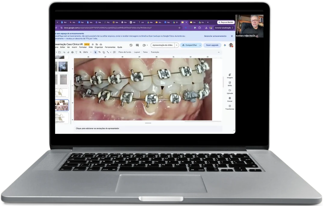The height and width of the screenshot is (206, 323).
Task: Open the Mídia side panel
Action: 230,84
